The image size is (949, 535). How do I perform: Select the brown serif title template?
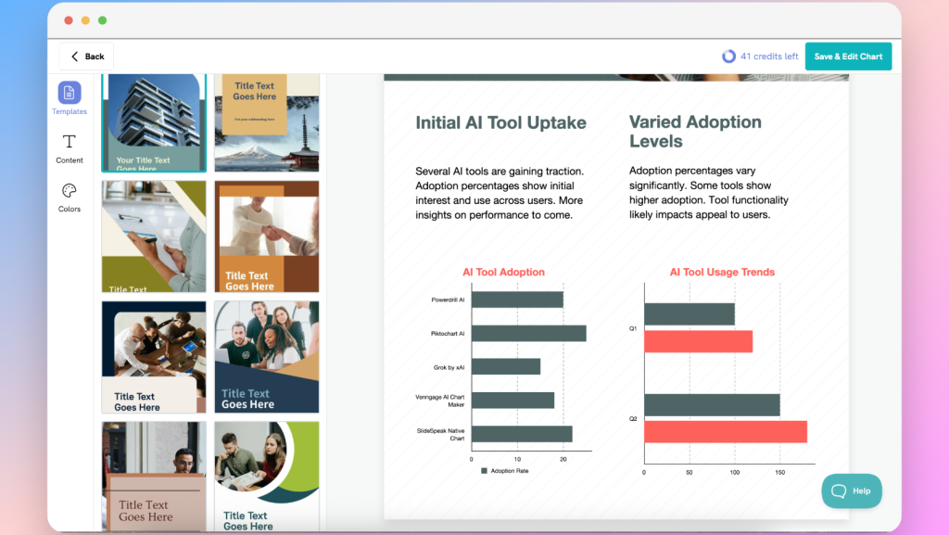(154, 477)
